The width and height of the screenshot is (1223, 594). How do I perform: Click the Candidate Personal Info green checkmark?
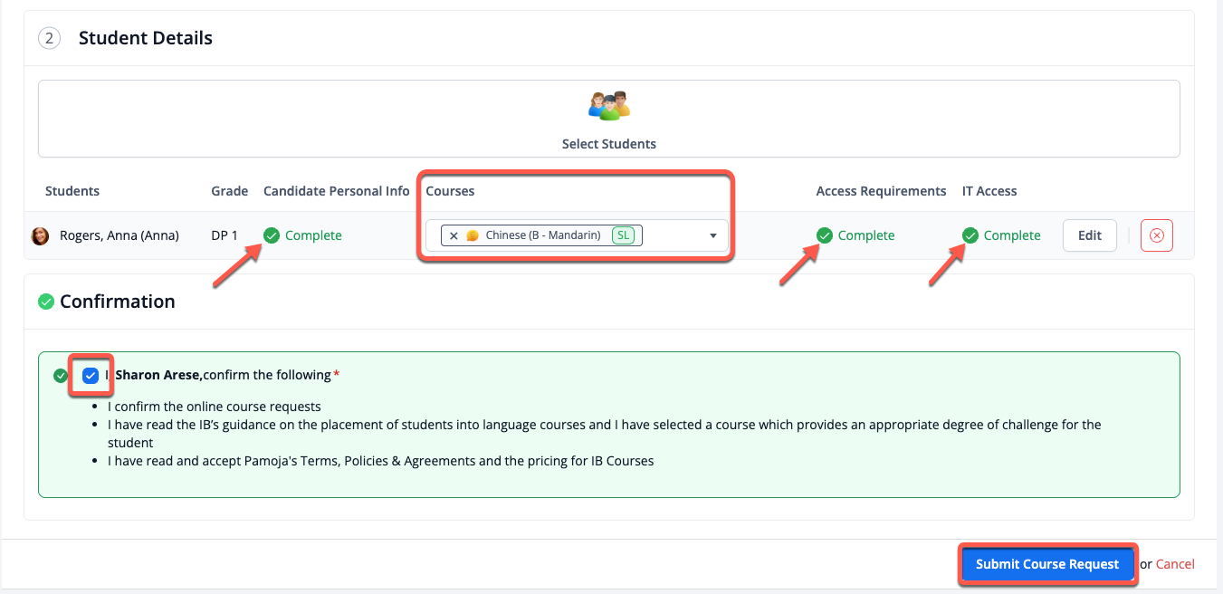click(x=272, y=235)
